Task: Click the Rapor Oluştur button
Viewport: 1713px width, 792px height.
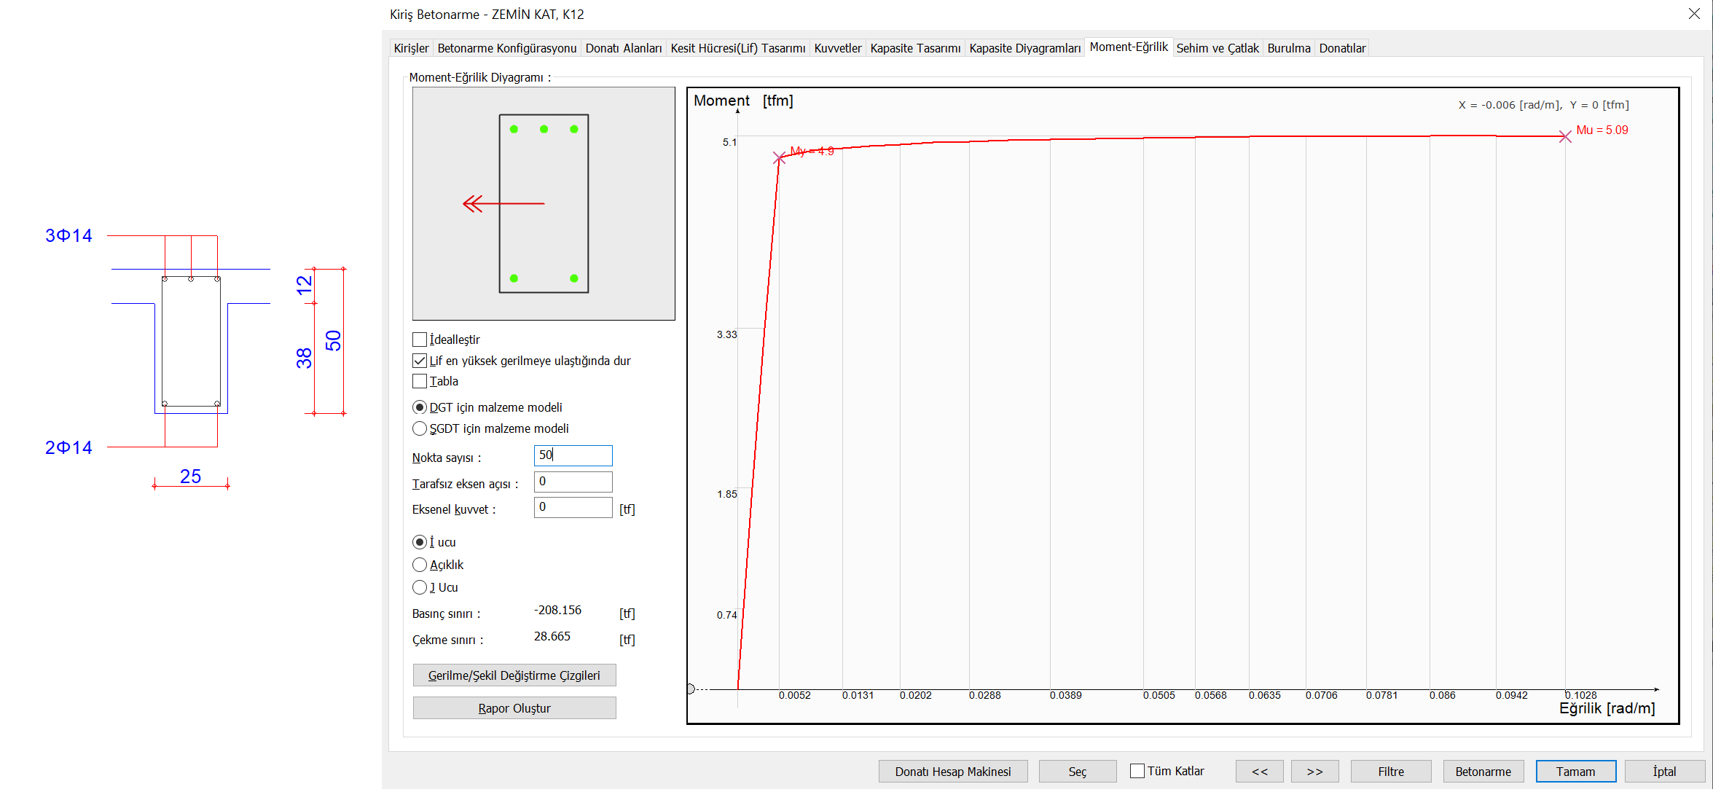Action: pos(514,708)
